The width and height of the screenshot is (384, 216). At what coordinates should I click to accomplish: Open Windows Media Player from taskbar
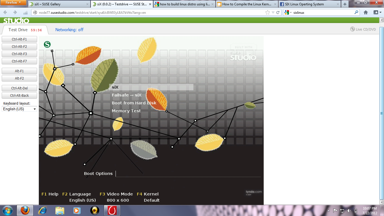click(77, 210)
